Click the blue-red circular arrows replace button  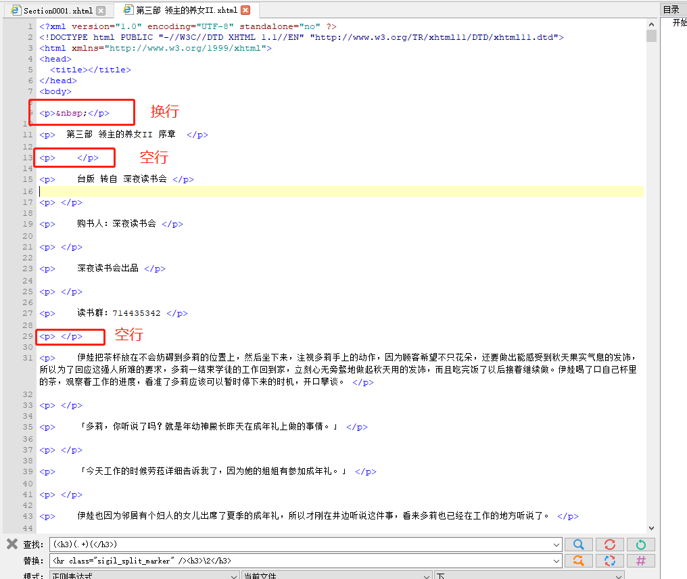(609, 561)
